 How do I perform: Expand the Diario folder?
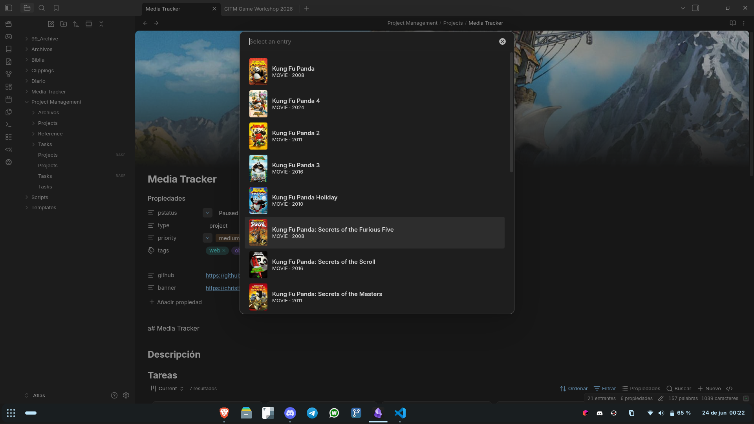[x=27, y=81]
